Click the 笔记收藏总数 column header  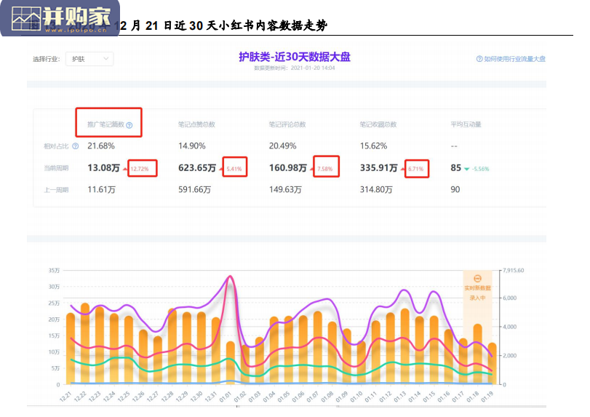click(x=378, y=124)
